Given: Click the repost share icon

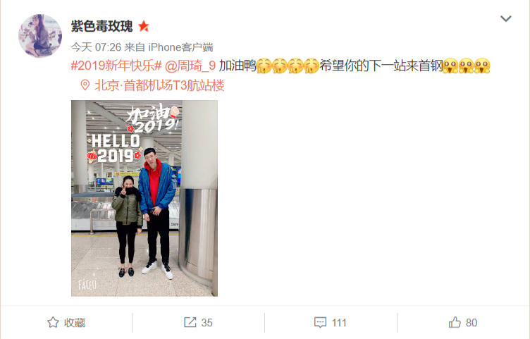Looking at the screenshot, I should (190, 322).
